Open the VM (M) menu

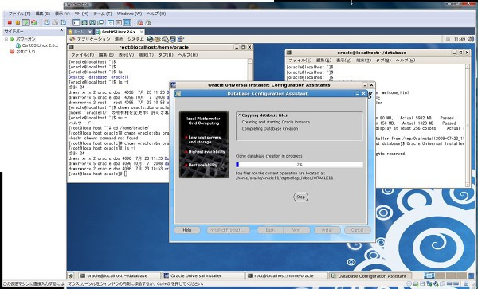(x=81, y=14)
